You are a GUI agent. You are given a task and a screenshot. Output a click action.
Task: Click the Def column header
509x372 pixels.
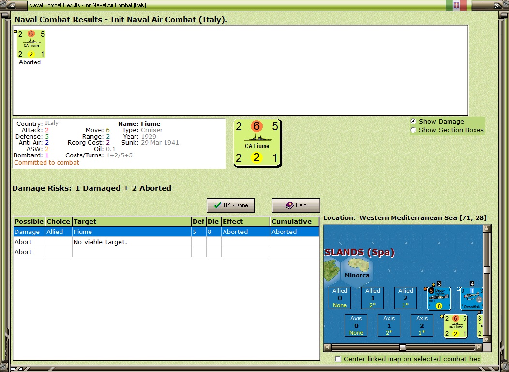coord(198,221)
